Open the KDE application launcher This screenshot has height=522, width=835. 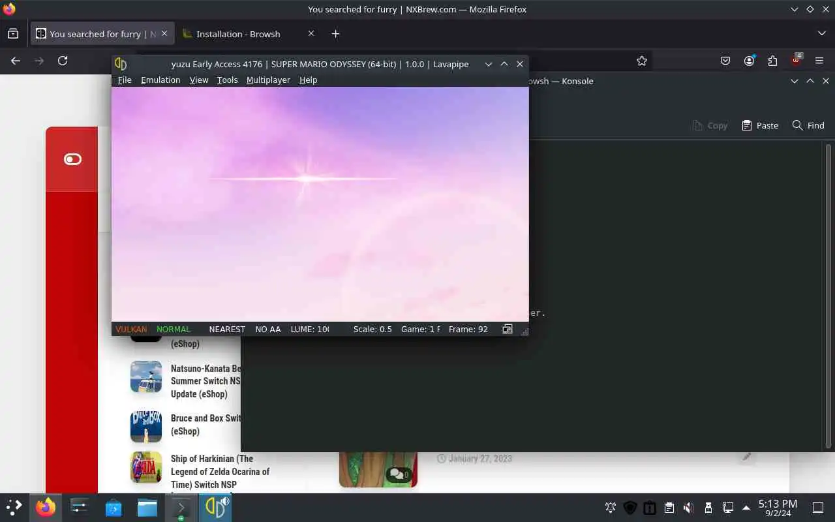14,507
